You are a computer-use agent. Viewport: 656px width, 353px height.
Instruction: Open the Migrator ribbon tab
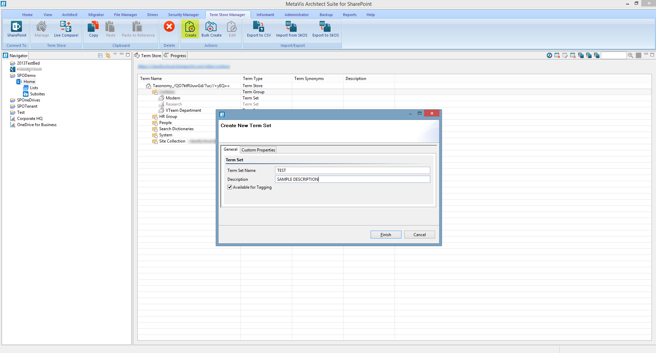coord(96,14)
